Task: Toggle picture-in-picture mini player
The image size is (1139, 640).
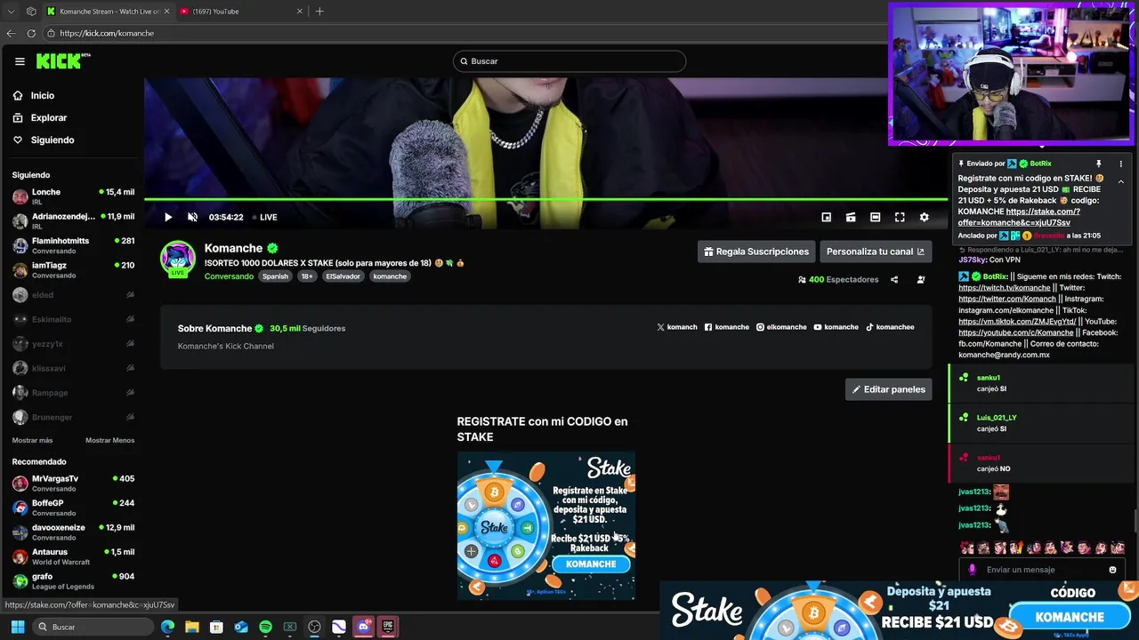Action: 826,217
